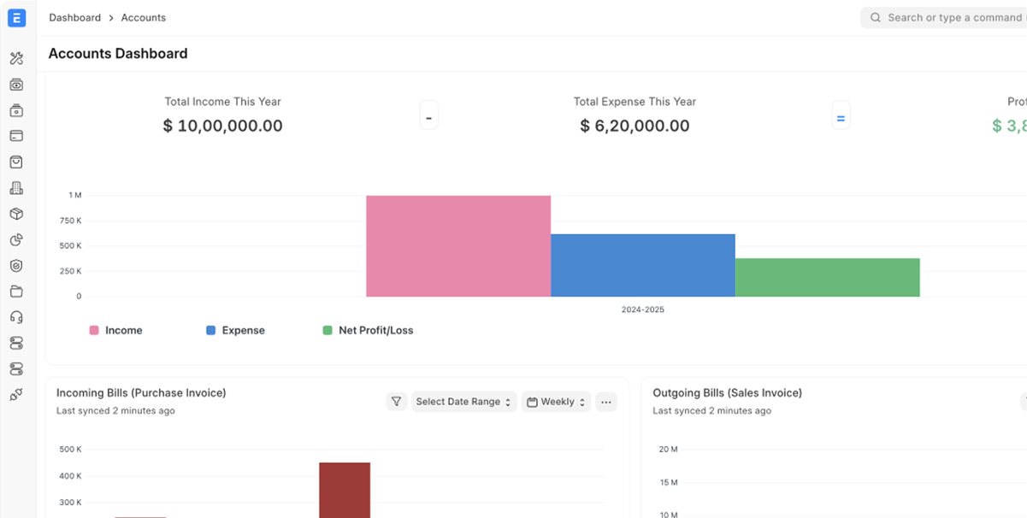Screen dimensions: 1027x518
Task: Open the accounting banknote-with-eye sidebar icon
Action: click(16, 85)
